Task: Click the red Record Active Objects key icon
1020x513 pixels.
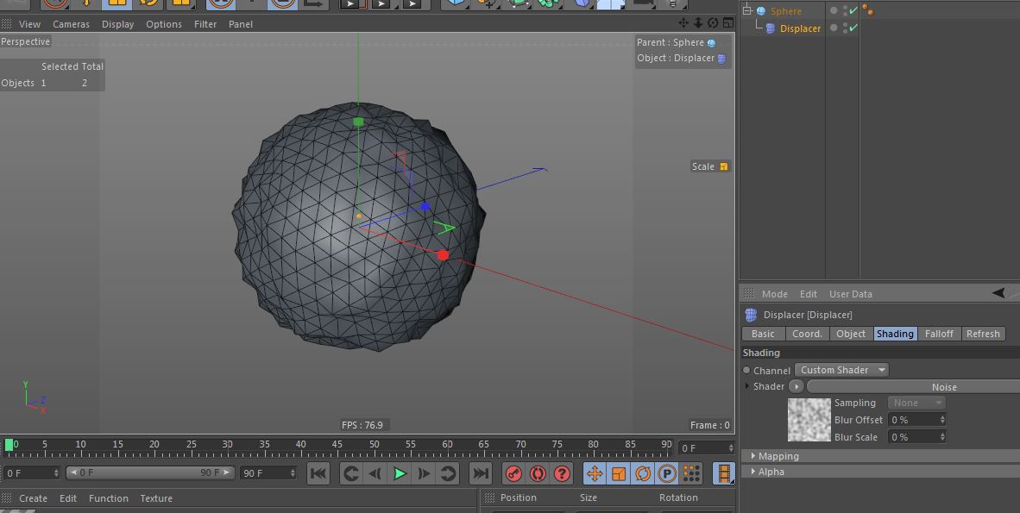Action: (513, 473)
